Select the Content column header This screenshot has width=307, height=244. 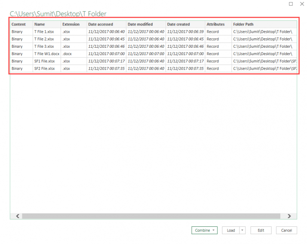point(21,24)
